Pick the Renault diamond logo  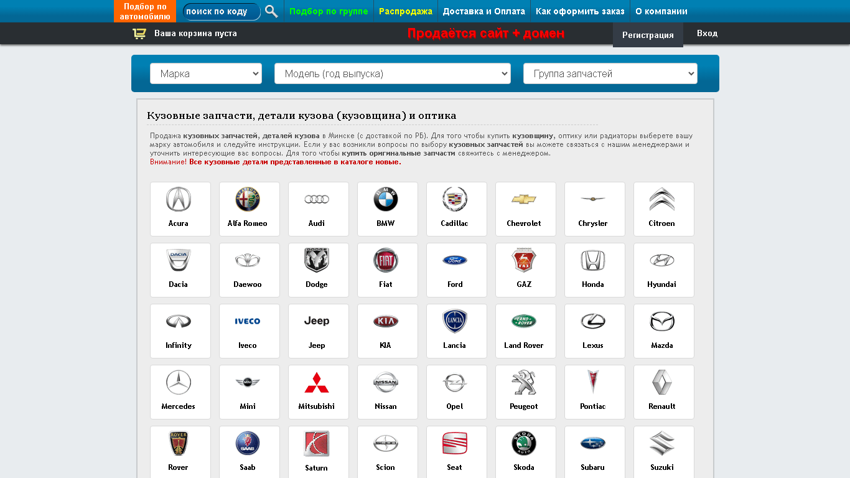662,382
